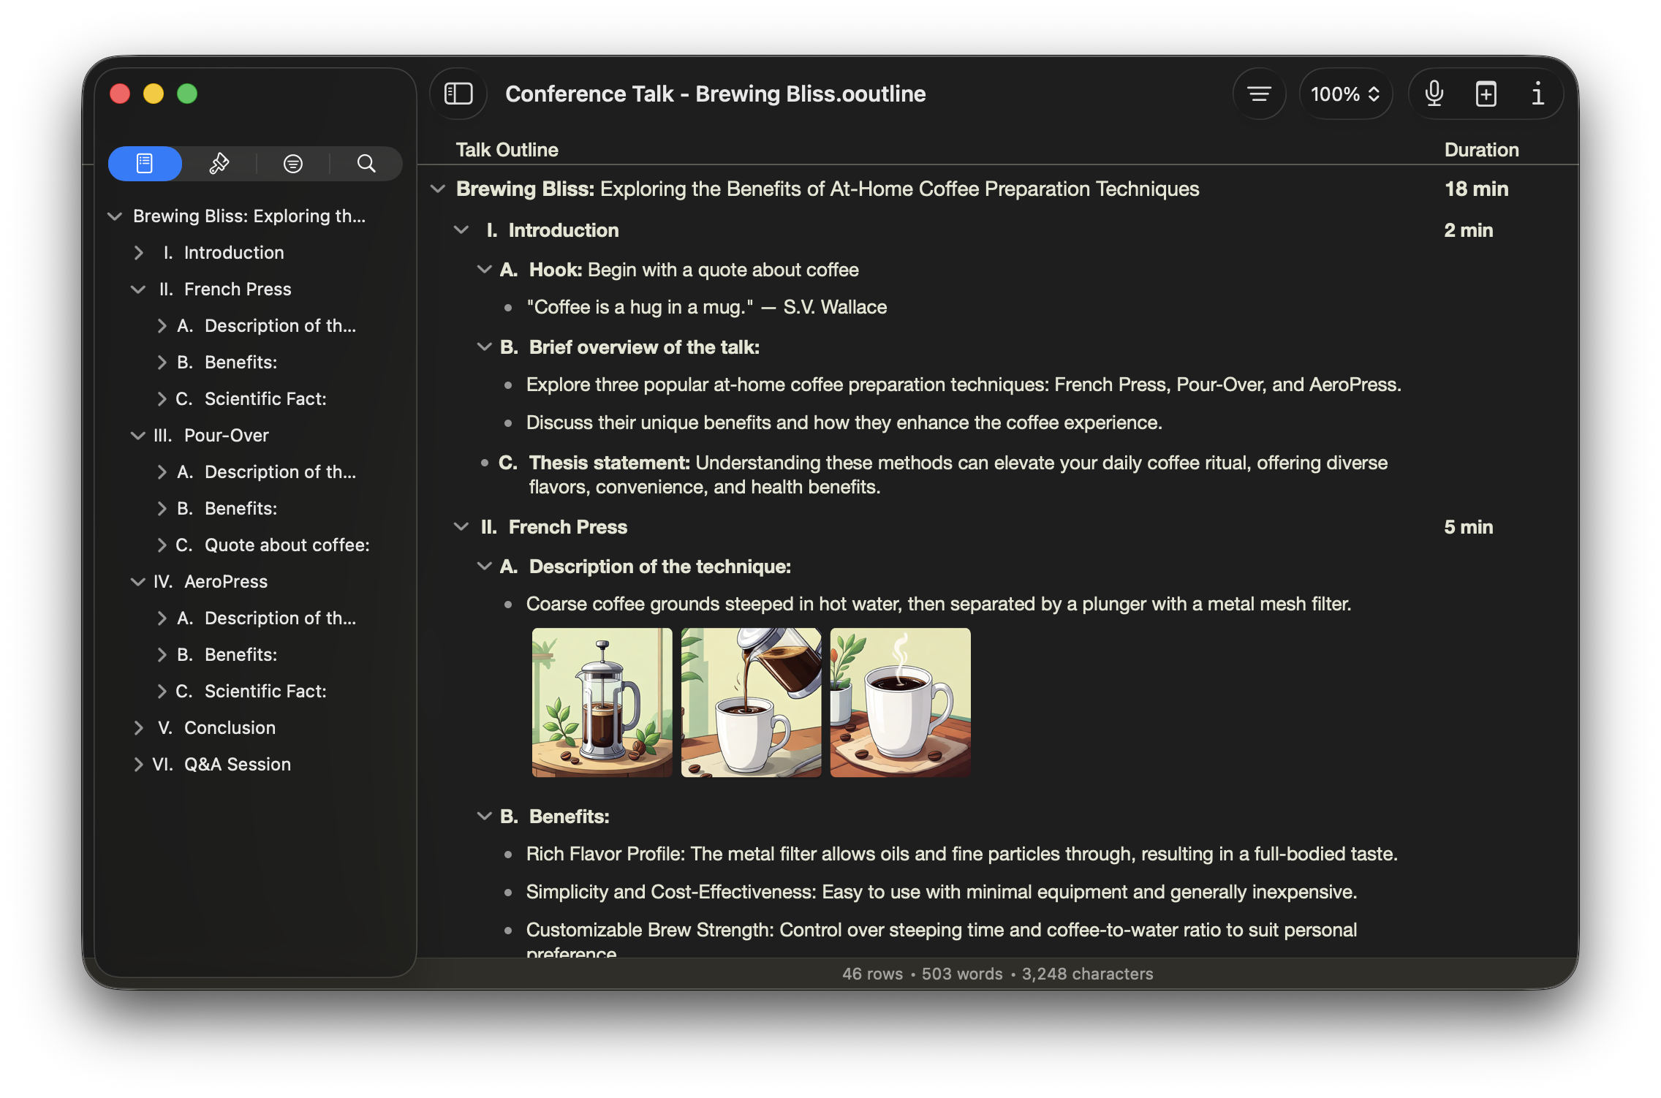Screen dimensions: 1661x1098
Task: Select the word count in the status bar
Action: tap(961, 973)
